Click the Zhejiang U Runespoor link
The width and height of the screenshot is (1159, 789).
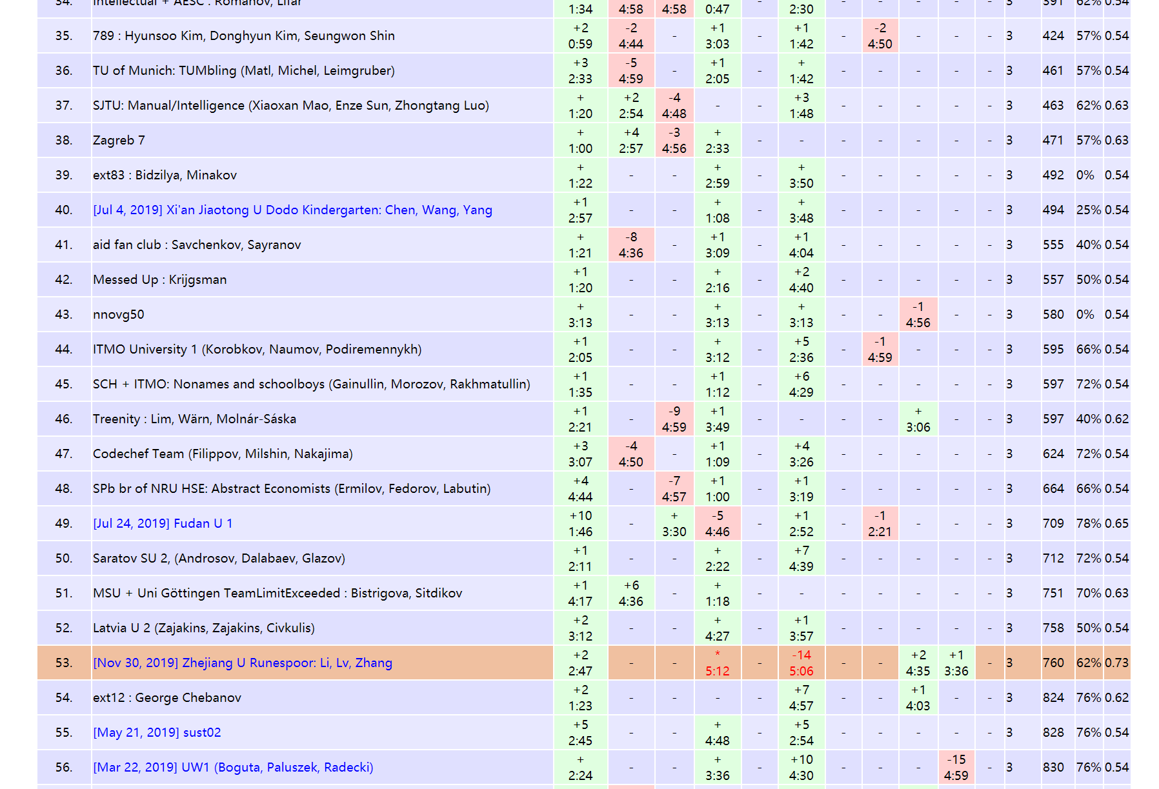(x=243, y=663)
